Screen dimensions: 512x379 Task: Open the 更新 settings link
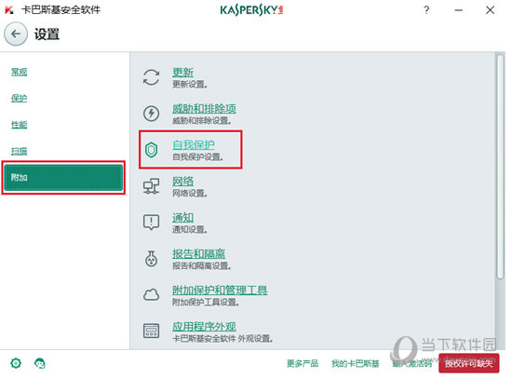pos(182,73)
